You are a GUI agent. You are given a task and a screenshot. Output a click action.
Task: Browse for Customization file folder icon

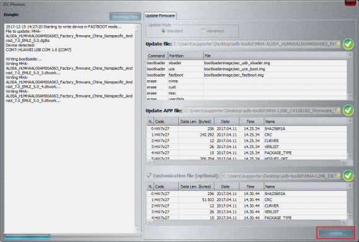click(x=337, y=175)
